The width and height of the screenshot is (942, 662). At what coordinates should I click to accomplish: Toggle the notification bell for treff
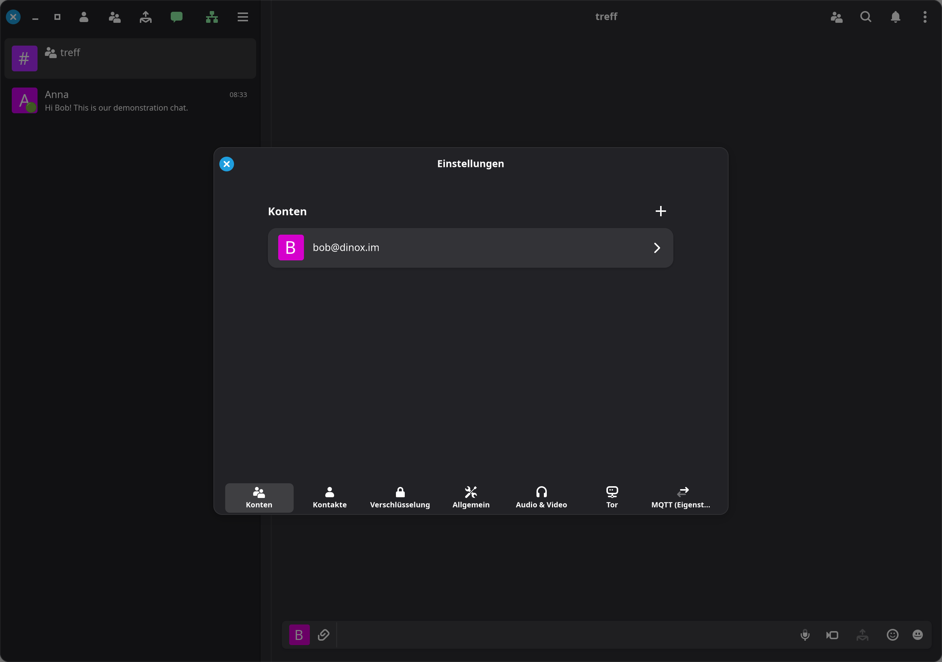896,17
